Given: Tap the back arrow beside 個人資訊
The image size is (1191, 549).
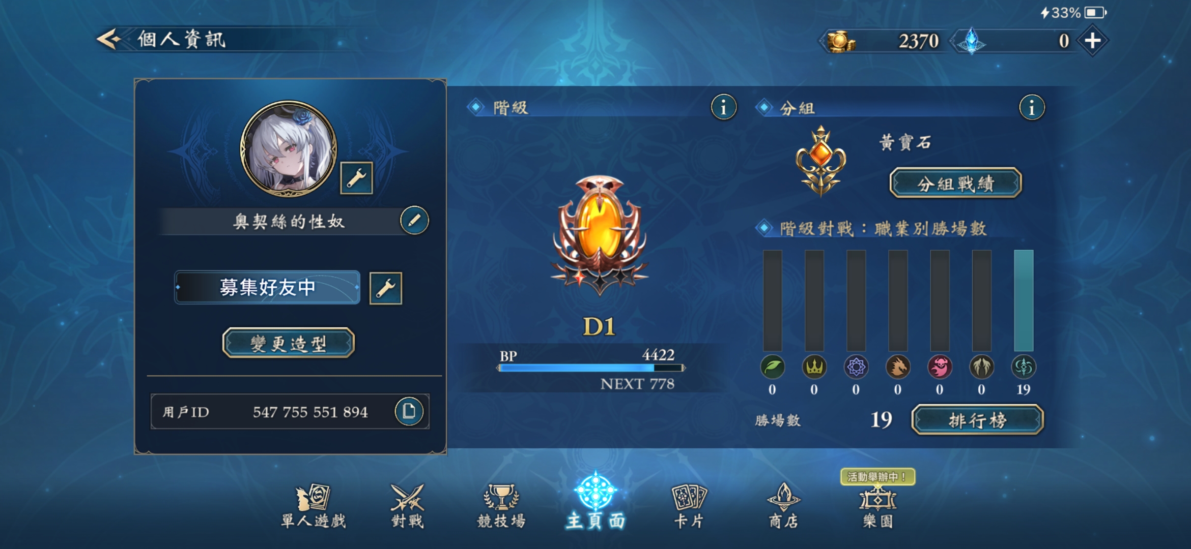Looking at the screenshot, I should pyautogui.click(x=109, y=39).
